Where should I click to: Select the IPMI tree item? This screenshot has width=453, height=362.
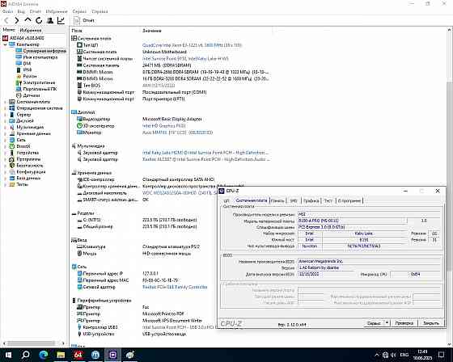(x=23, y=69)
